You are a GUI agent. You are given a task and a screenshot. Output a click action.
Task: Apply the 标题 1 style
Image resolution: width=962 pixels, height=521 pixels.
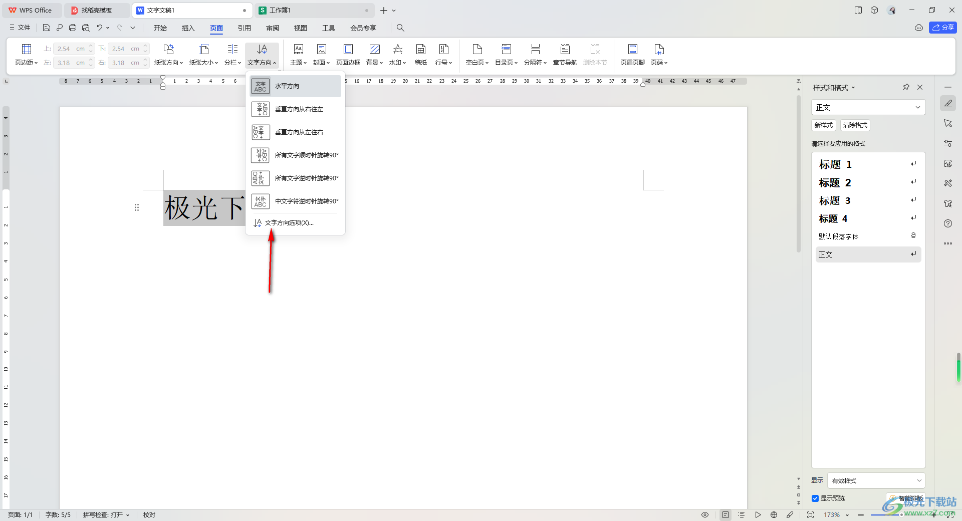click(868, 164)
